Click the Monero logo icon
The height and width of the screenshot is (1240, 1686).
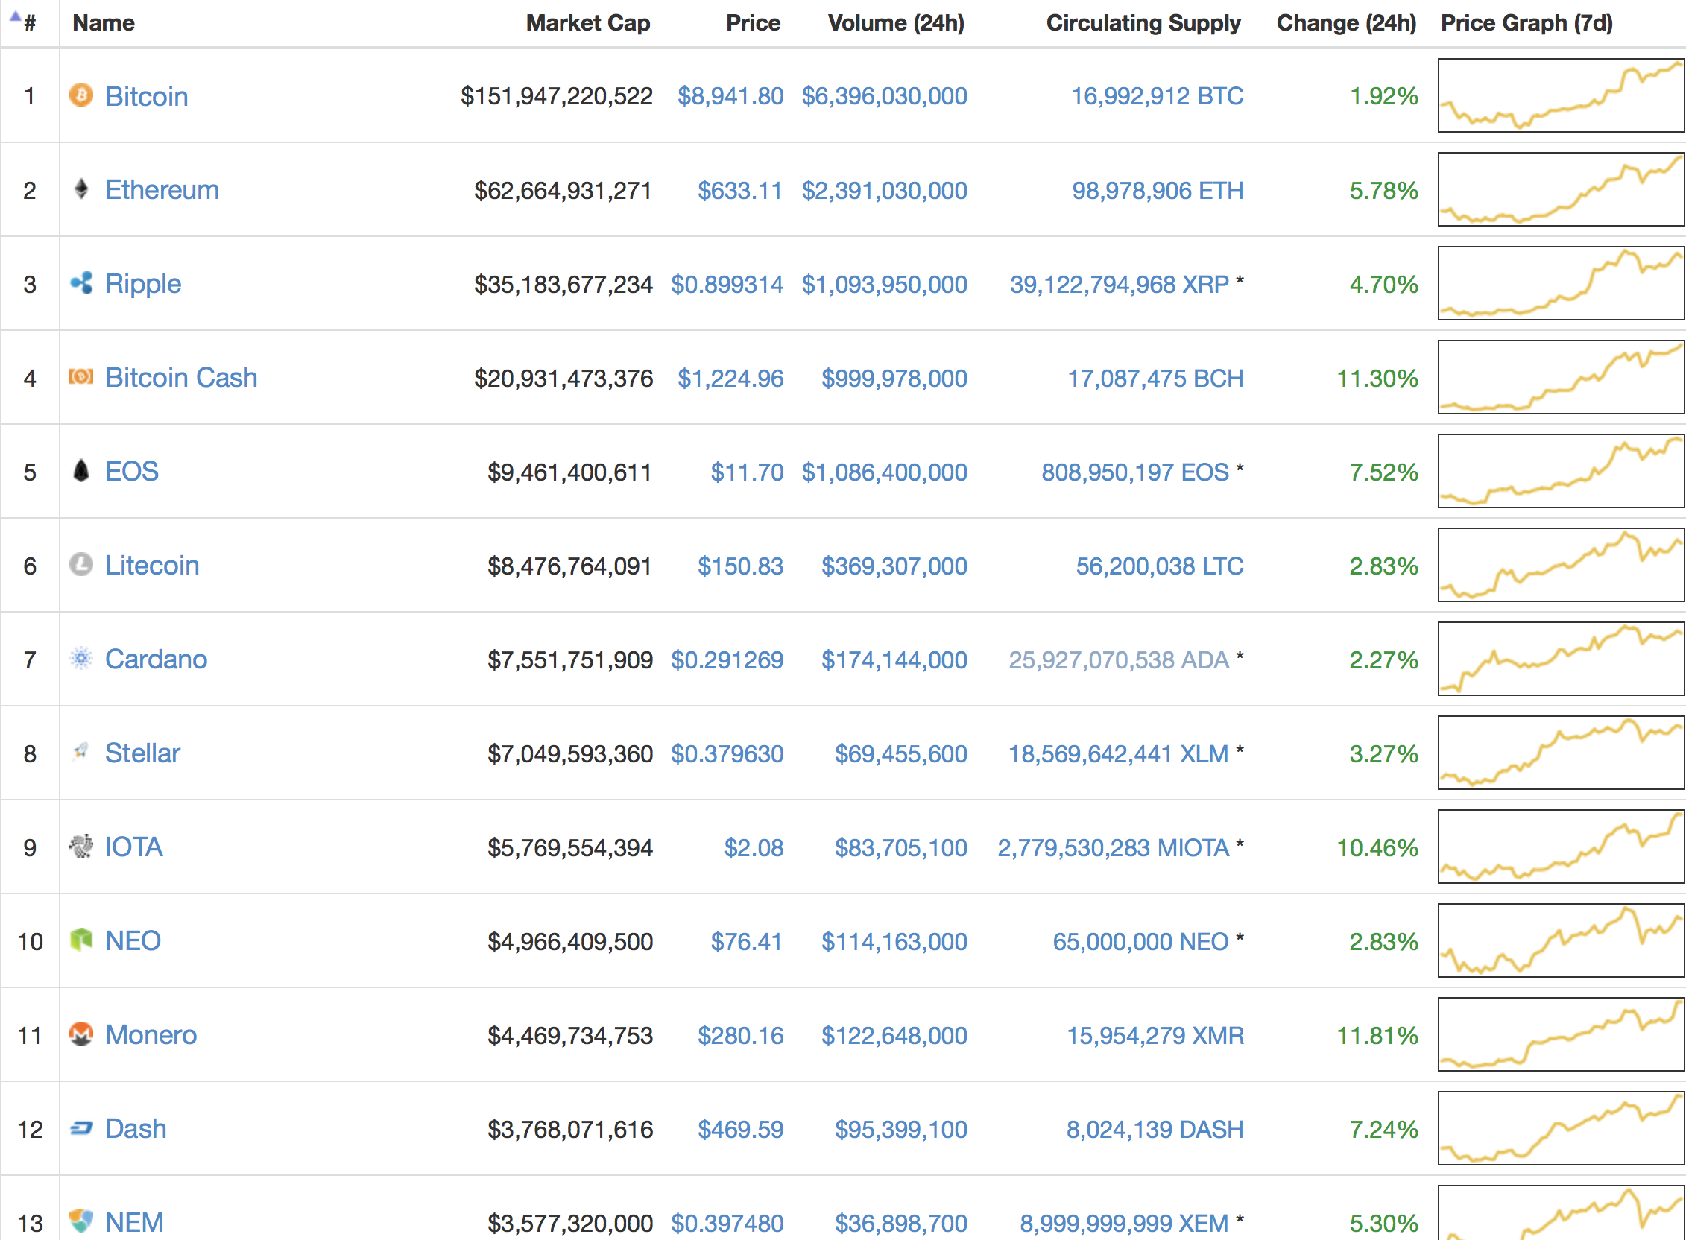point(81,1034)
